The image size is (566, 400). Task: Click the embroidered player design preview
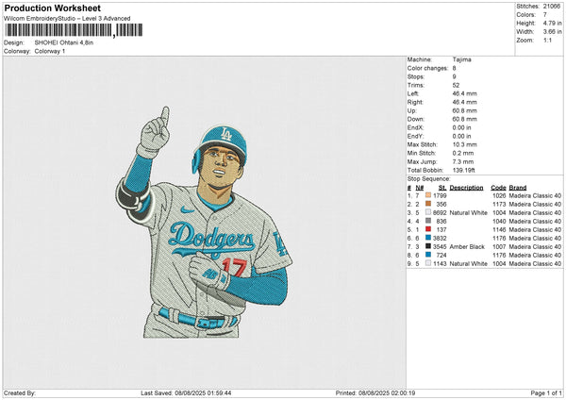204,223
